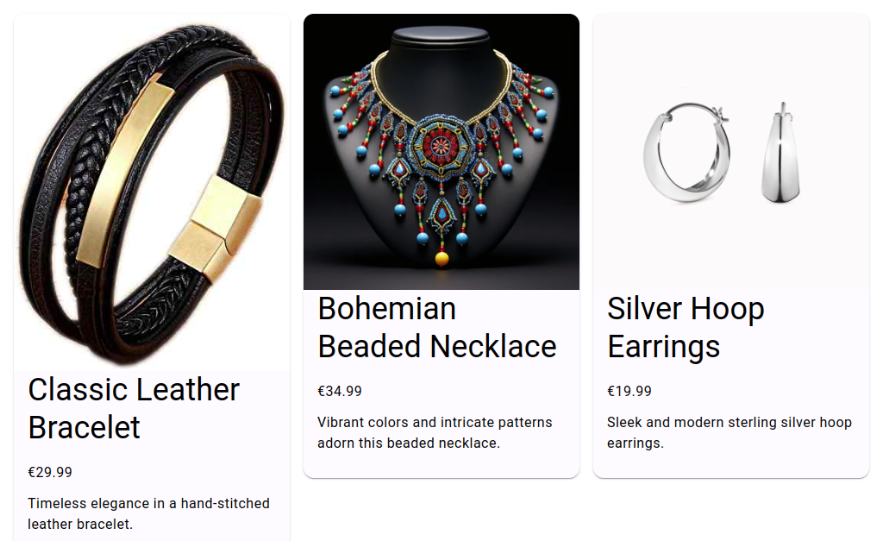Select the Classic Leather Bracelet title

coord(134,408)
